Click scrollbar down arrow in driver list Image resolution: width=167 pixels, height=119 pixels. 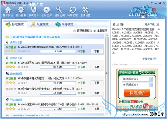pyautogui.click(x=107, y=114)
